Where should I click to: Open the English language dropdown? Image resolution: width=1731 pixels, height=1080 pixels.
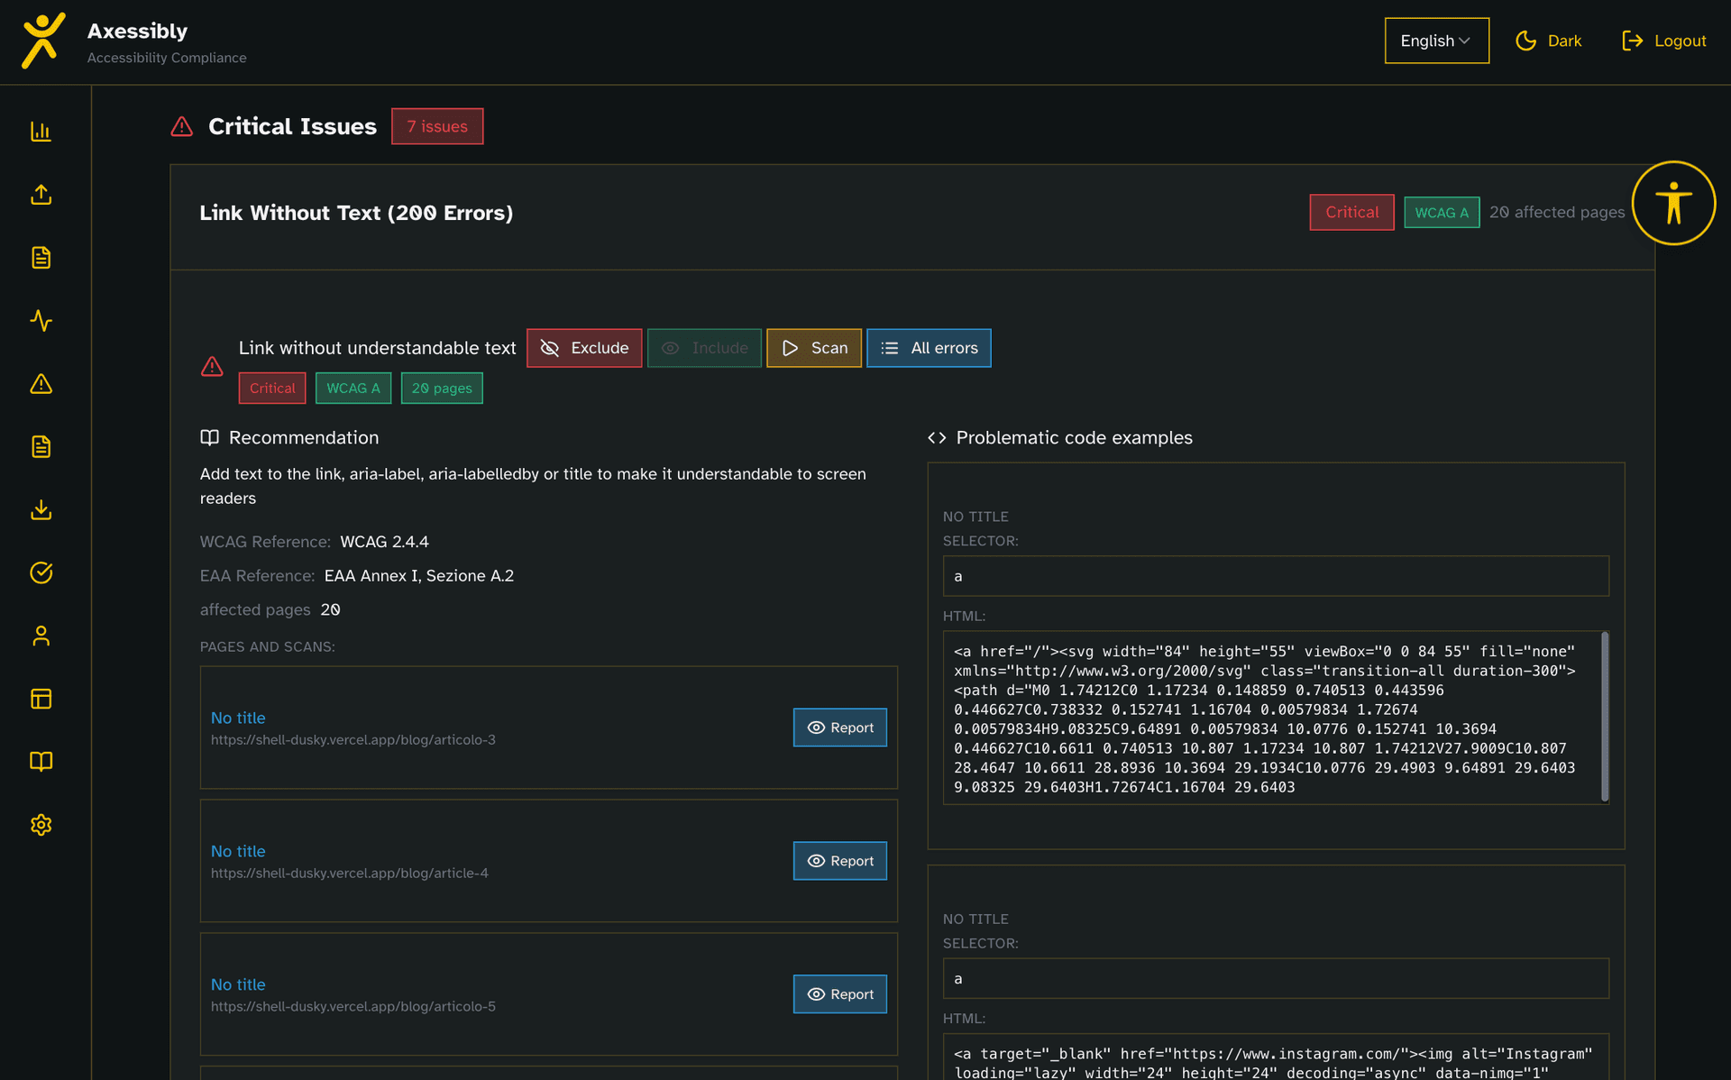coord(1435,41)
